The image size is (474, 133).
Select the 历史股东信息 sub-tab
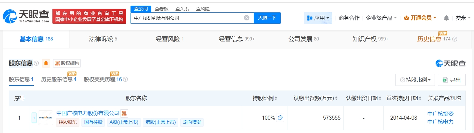click(x=59, y=80)
